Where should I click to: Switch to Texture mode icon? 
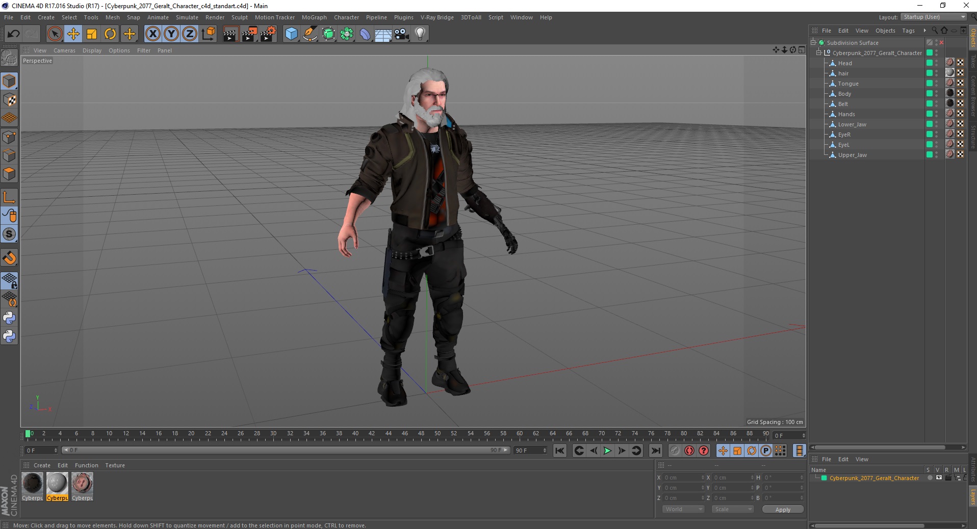[9, 100]
